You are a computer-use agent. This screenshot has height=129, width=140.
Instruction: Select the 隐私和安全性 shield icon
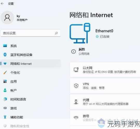[5, 126]
